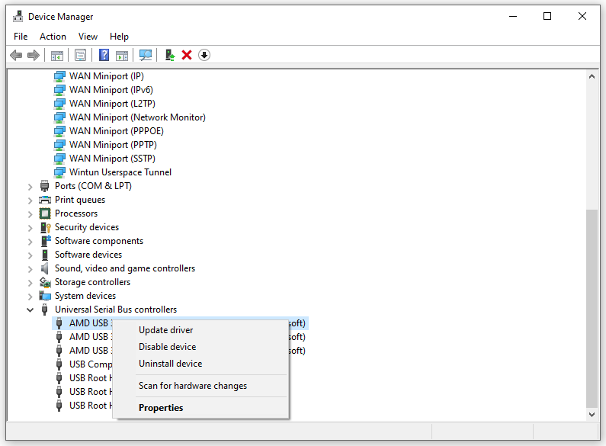Click Scan for hardware changes monitor icon

146,55
